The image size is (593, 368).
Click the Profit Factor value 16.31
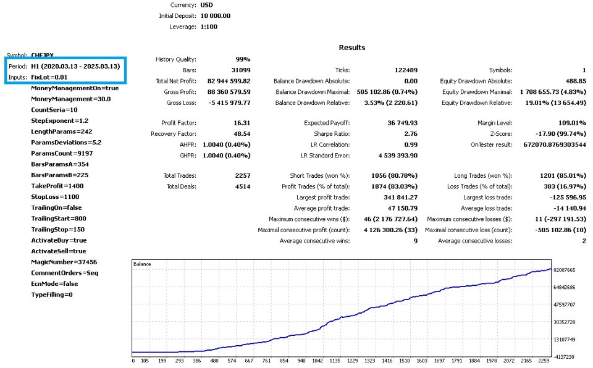[x=242, y=123]
